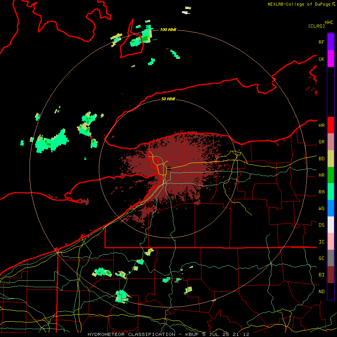Click the "HHC" product label
337x337 pixels.
[329, 22]
